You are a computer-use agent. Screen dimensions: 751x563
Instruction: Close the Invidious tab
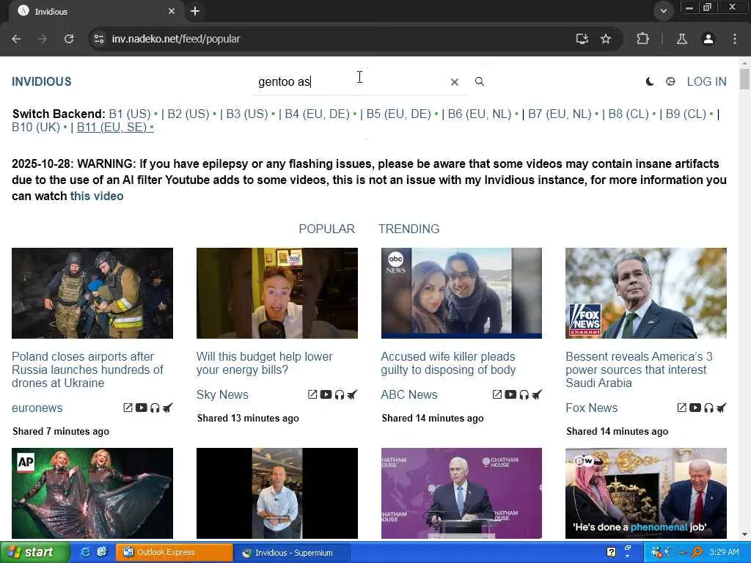172,11
